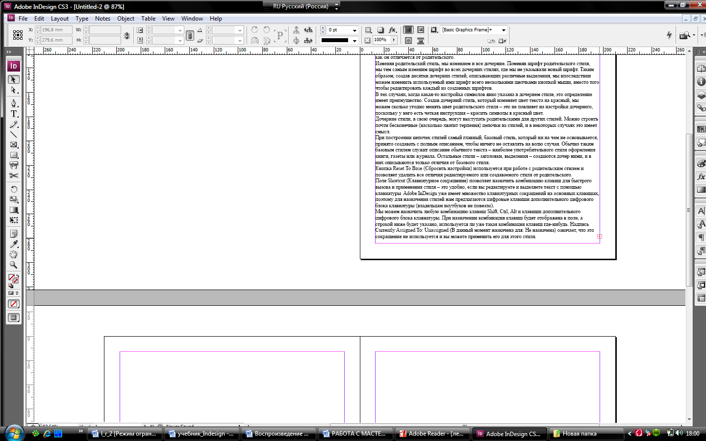The height and width of the screenshot is (441, 706).
Task: Pick the Direct Selection tool
Action: tap(14, 90)
